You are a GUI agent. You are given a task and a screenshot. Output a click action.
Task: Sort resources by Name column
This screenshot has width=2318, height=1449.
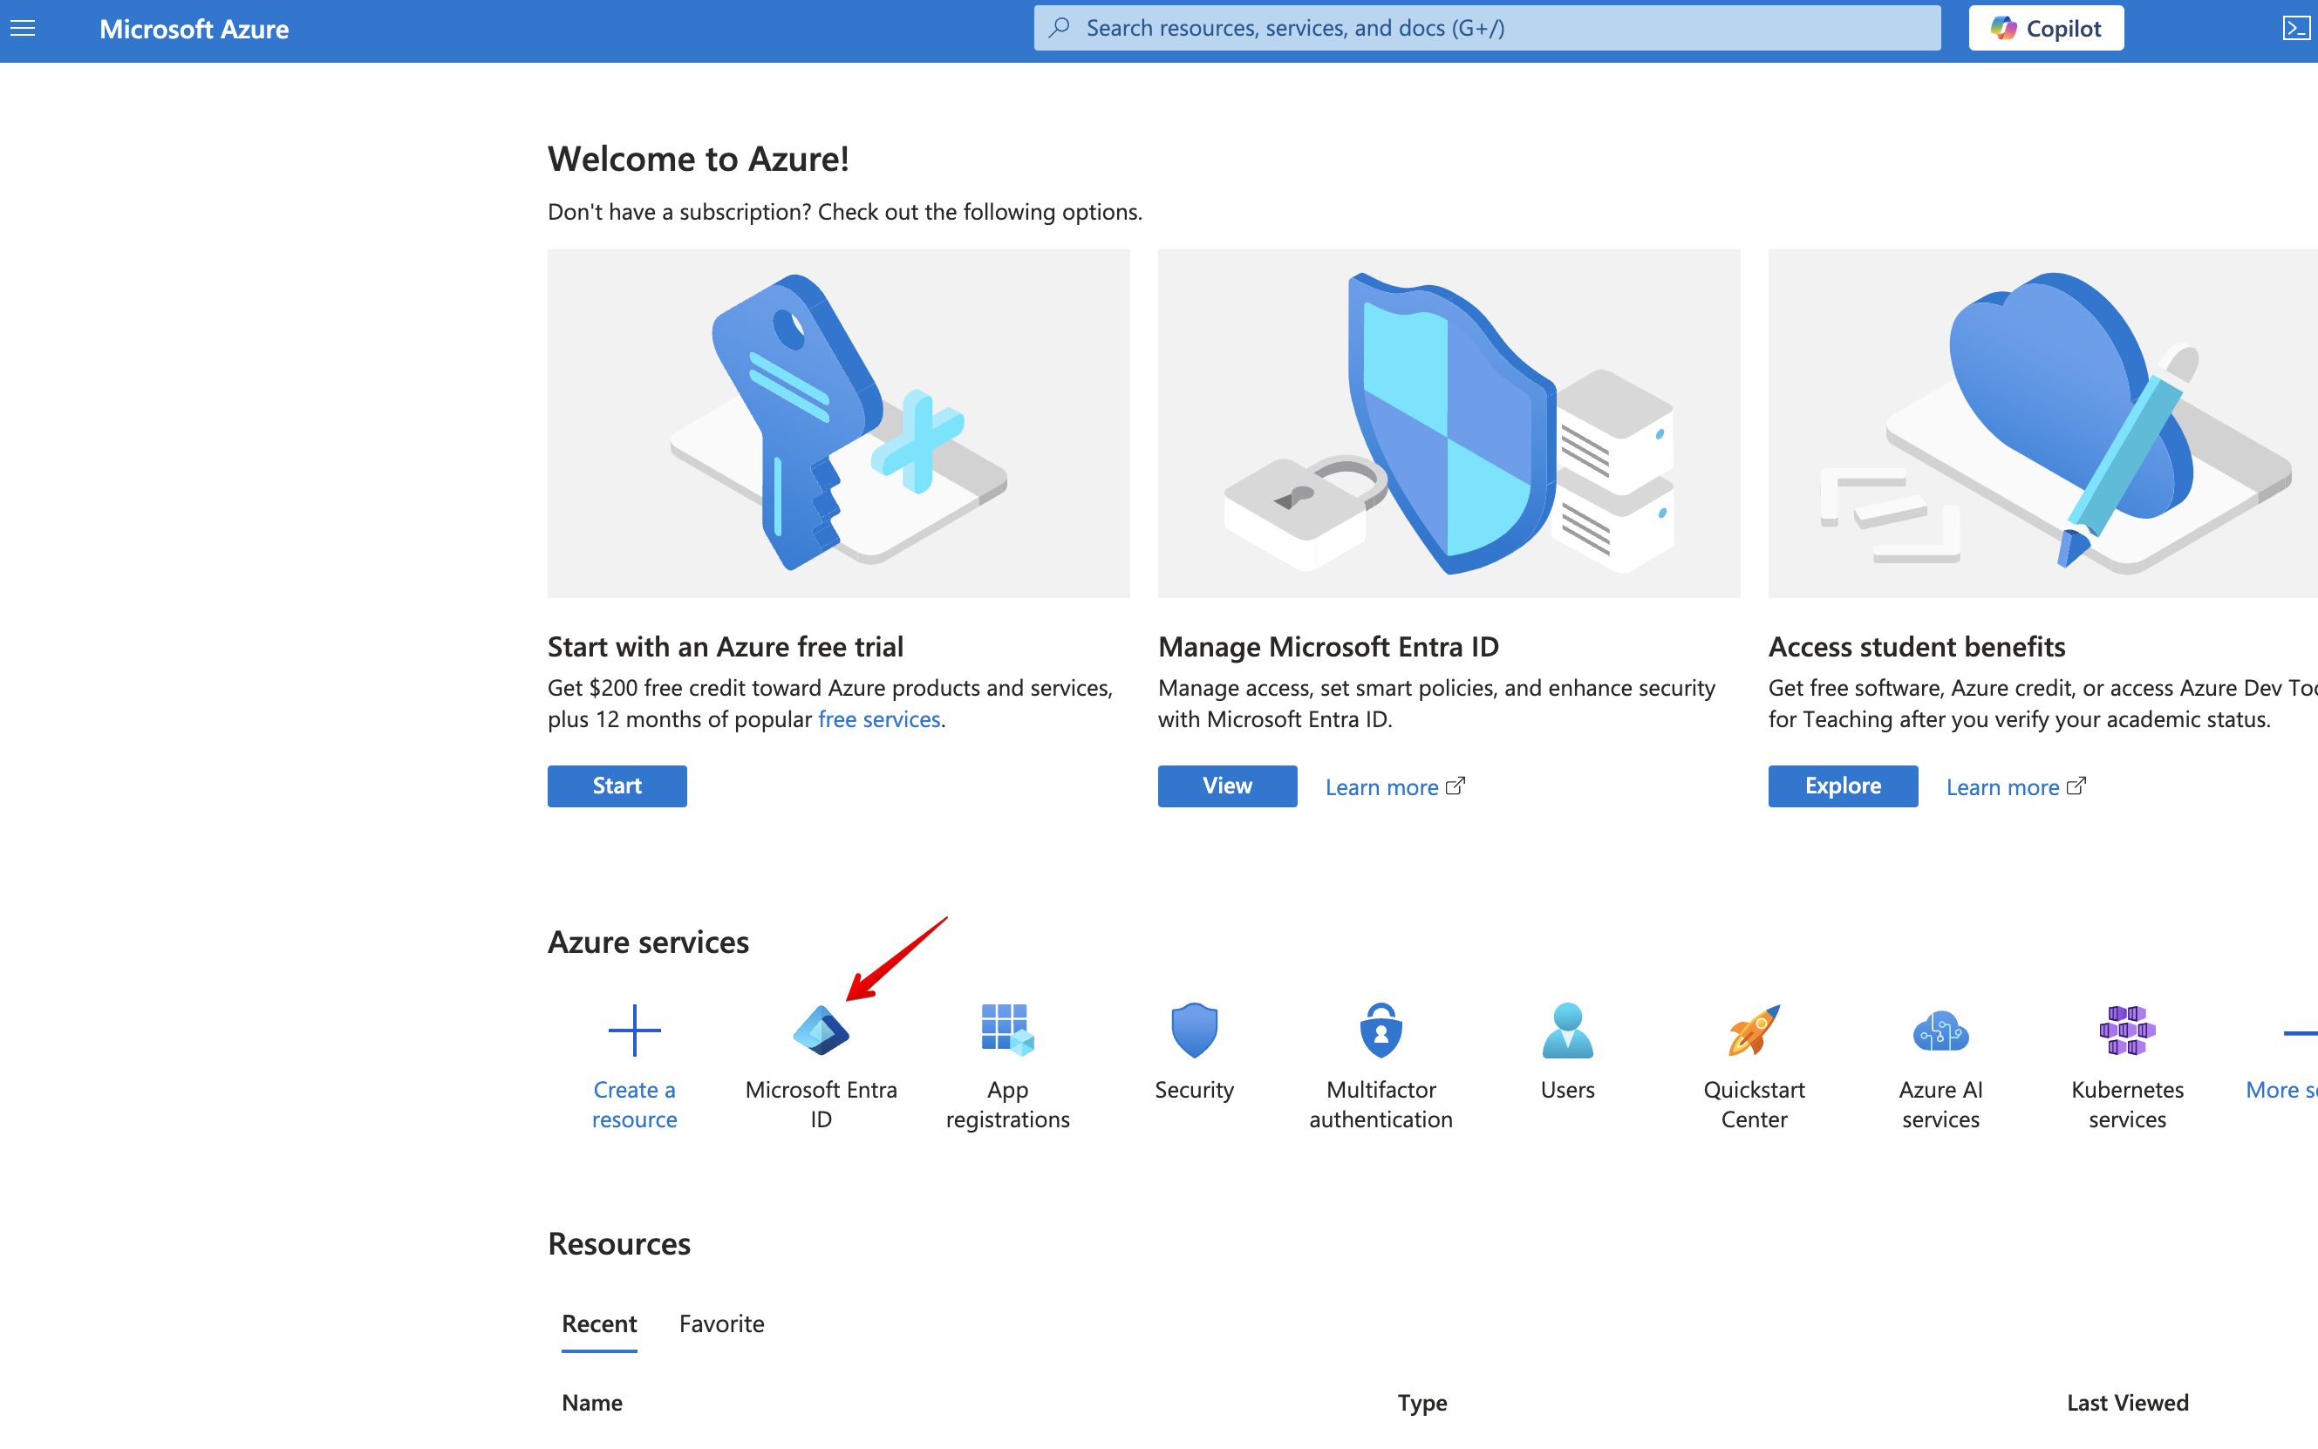592,1402
